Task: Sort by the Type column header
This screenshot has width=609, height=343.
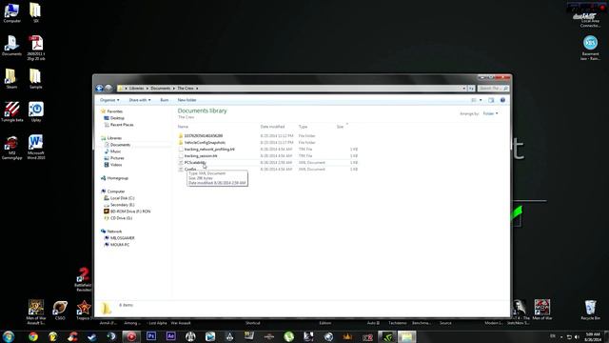Action: pyautogui.click(x=303, y=127)
